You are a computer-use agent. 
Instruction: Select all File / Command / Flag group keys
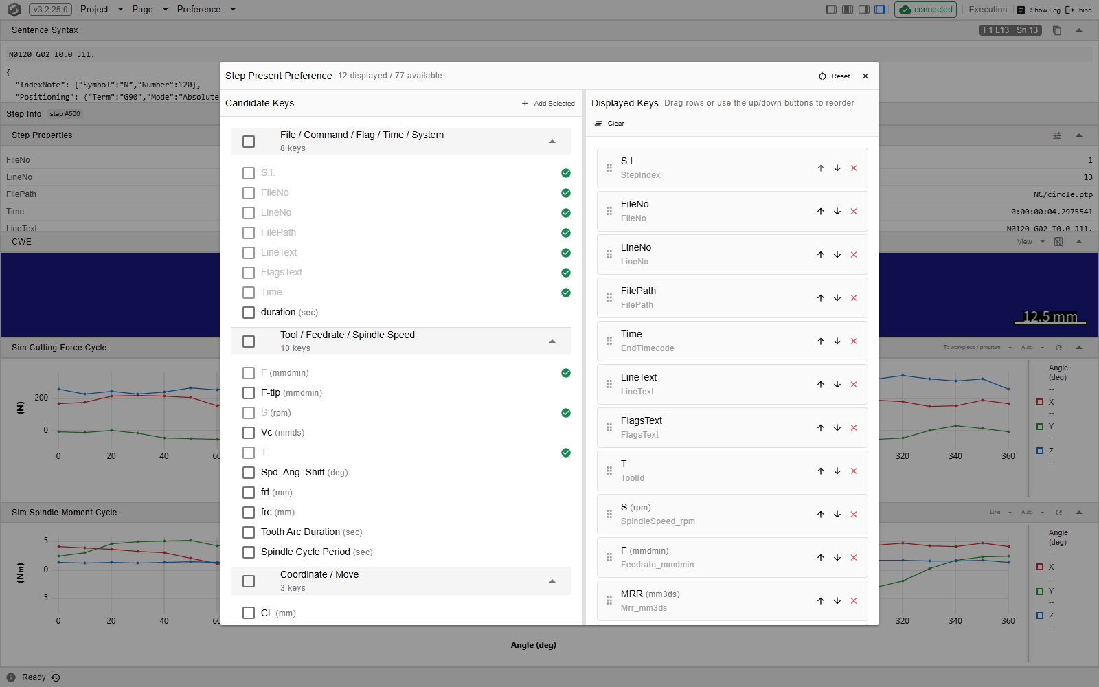point(249,142)
